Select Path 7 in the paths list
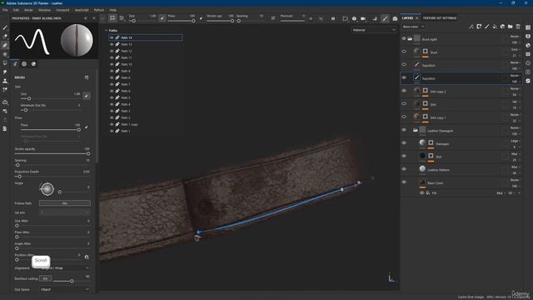 pyautogui.click(x=146, y=84)
